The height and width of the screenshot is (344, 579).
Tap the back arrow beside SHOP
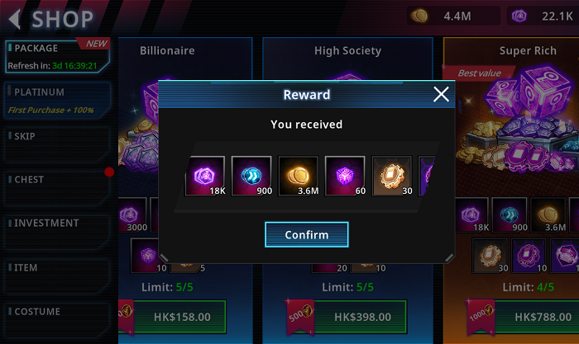point(14,19)
